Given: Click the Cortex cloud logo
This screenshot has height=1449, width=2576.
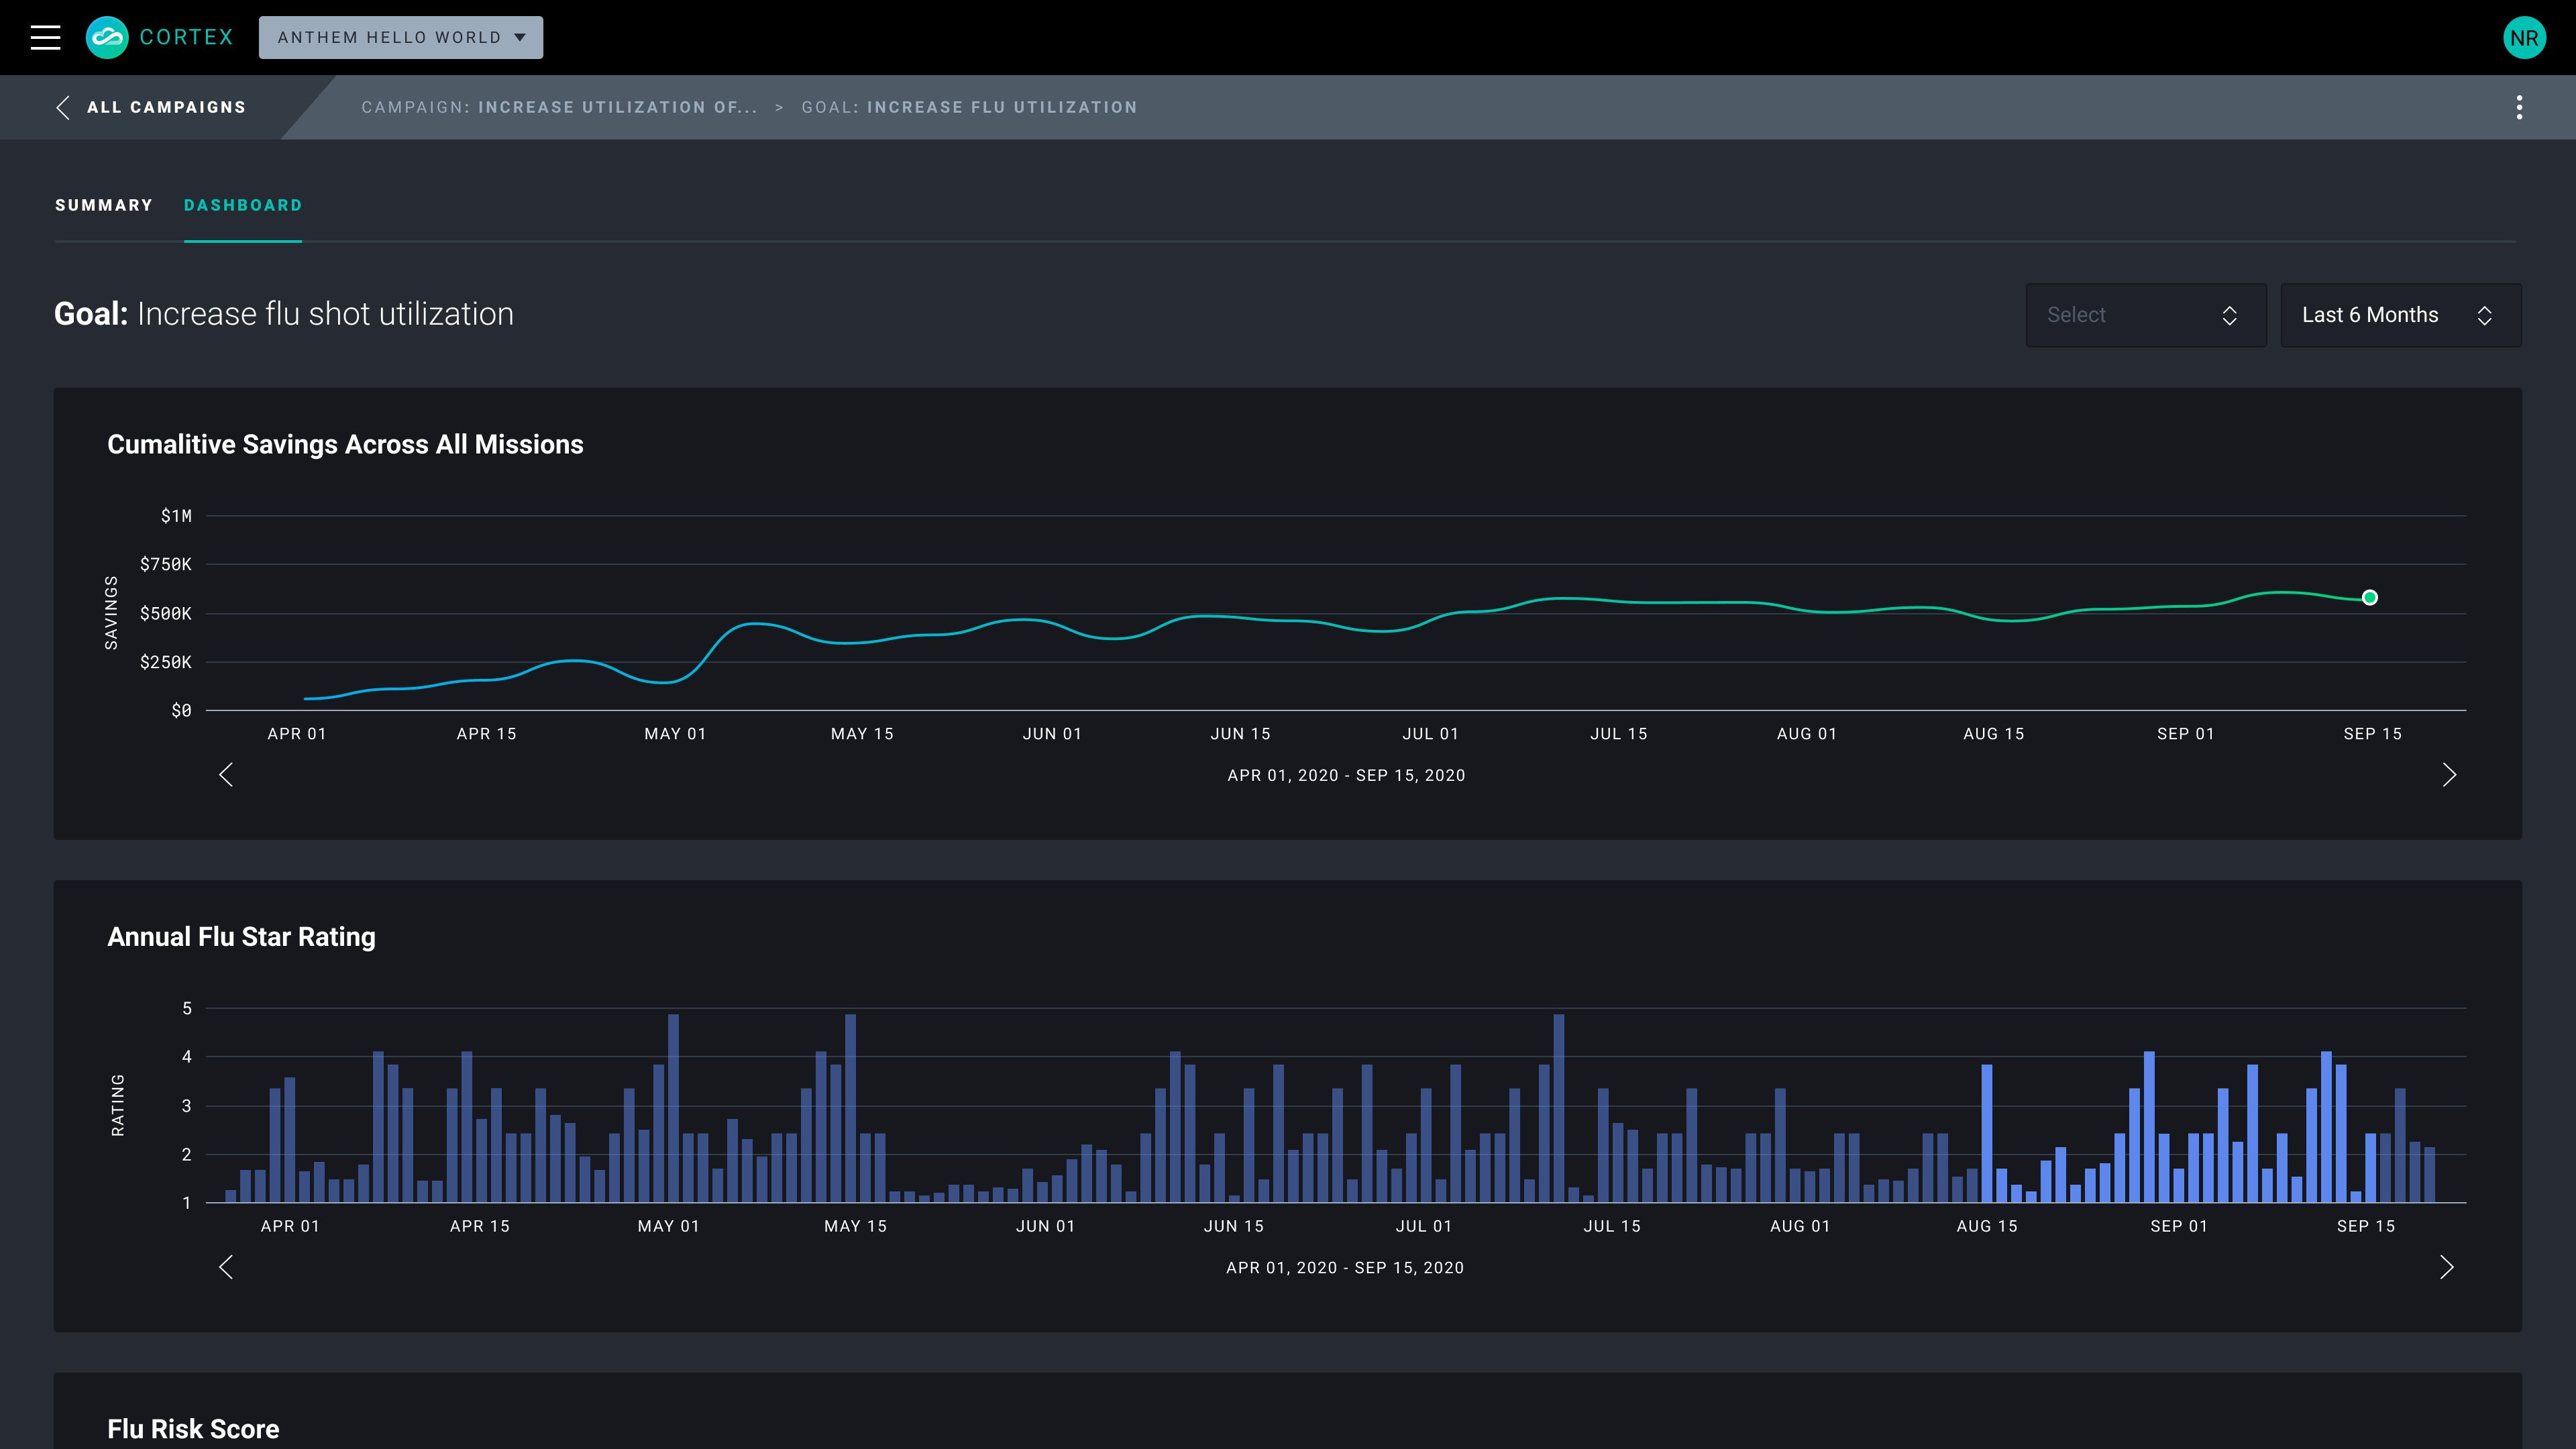Looking at the screenshot, I should pyautogui.click(x=107, y=38).
